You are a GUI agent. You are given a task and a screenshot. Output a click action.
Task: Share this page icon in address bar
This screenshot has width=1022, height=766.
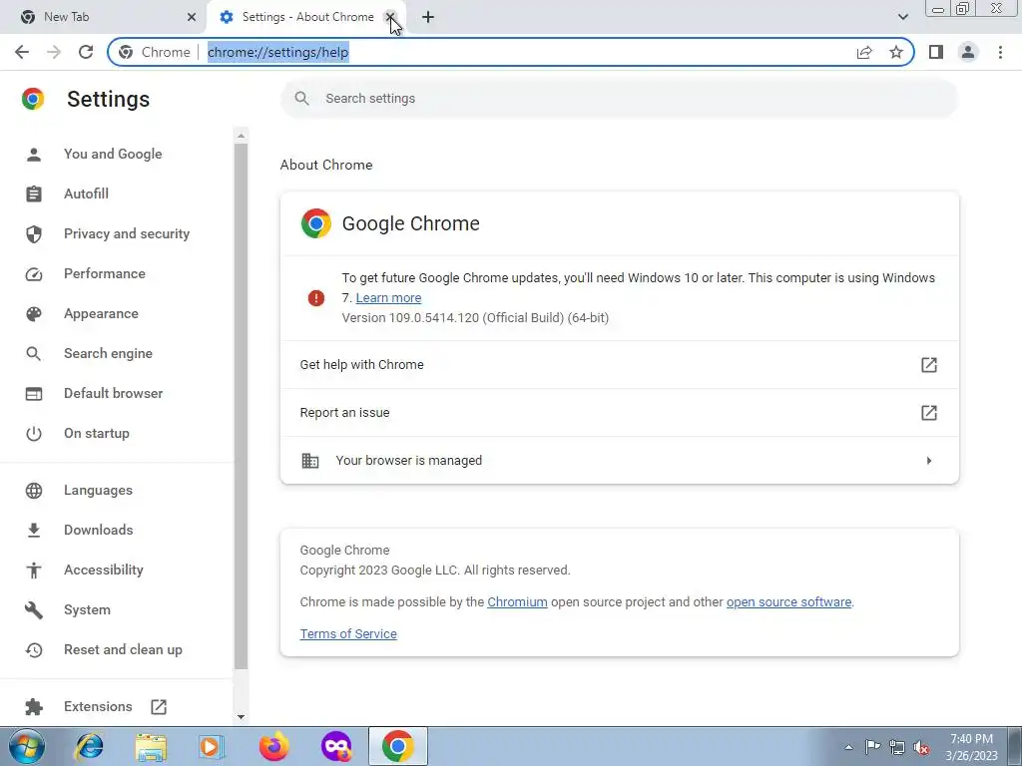864,52
